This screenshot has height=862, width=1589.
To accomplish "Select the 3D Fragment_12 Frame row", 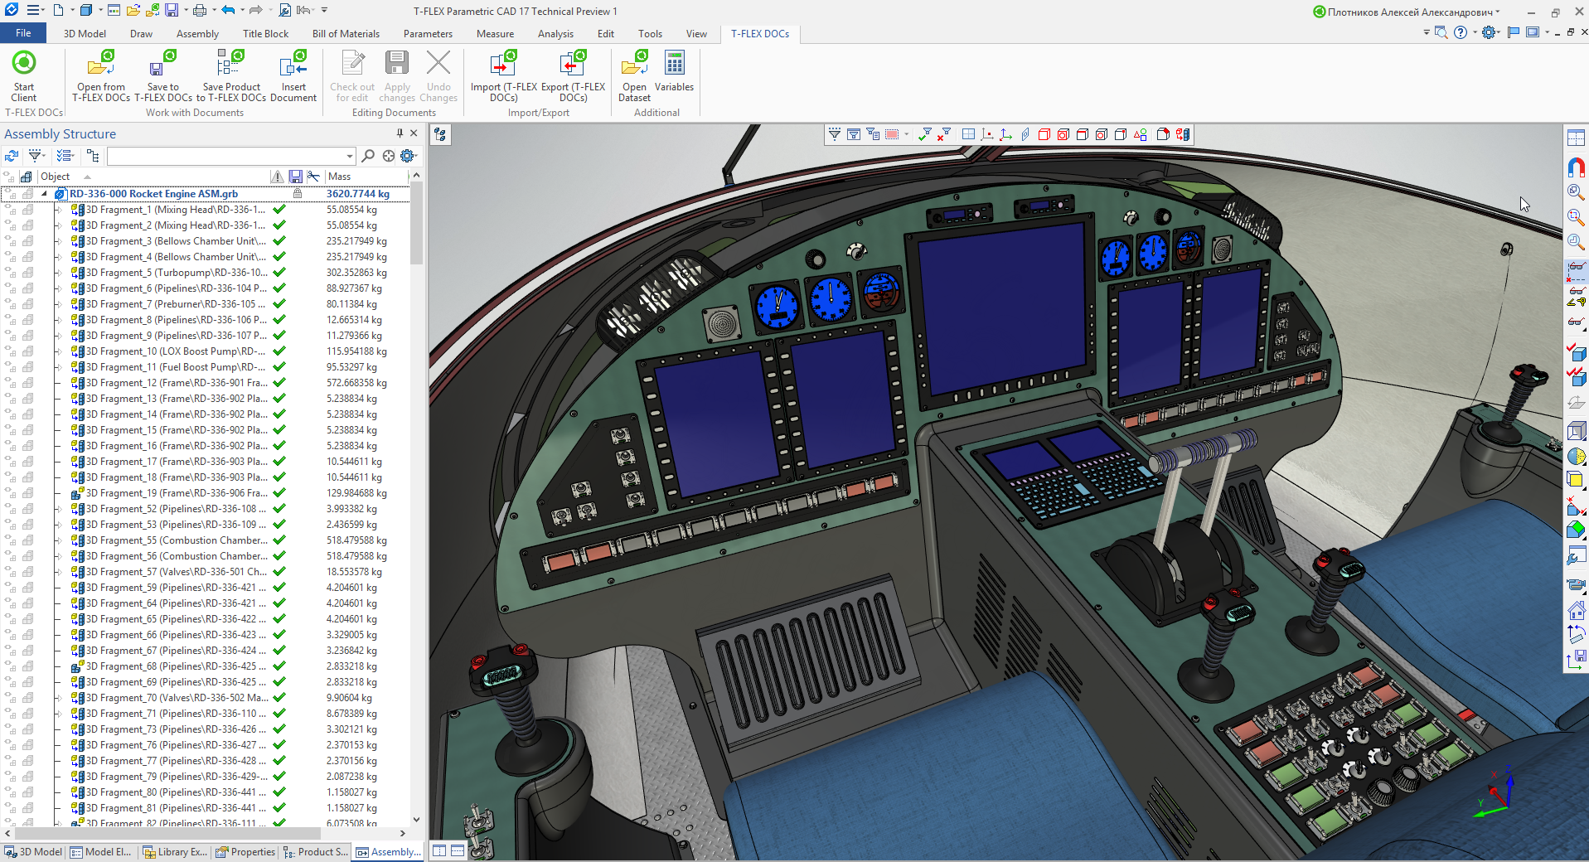I will coord(176,383).
